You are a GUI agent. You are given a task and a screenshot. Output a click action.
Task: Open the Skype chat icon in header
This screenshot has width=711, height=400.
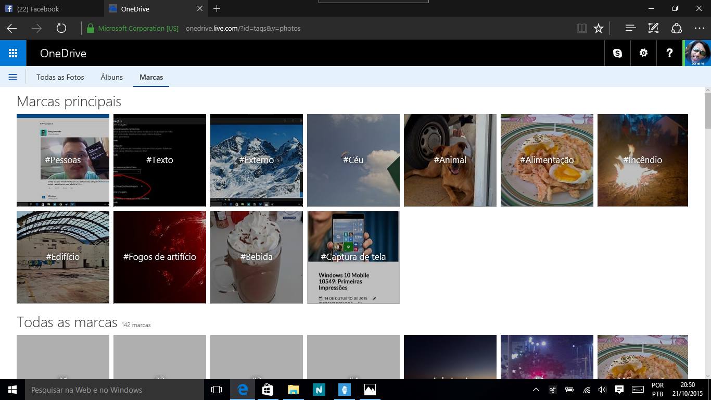(617, 53)
